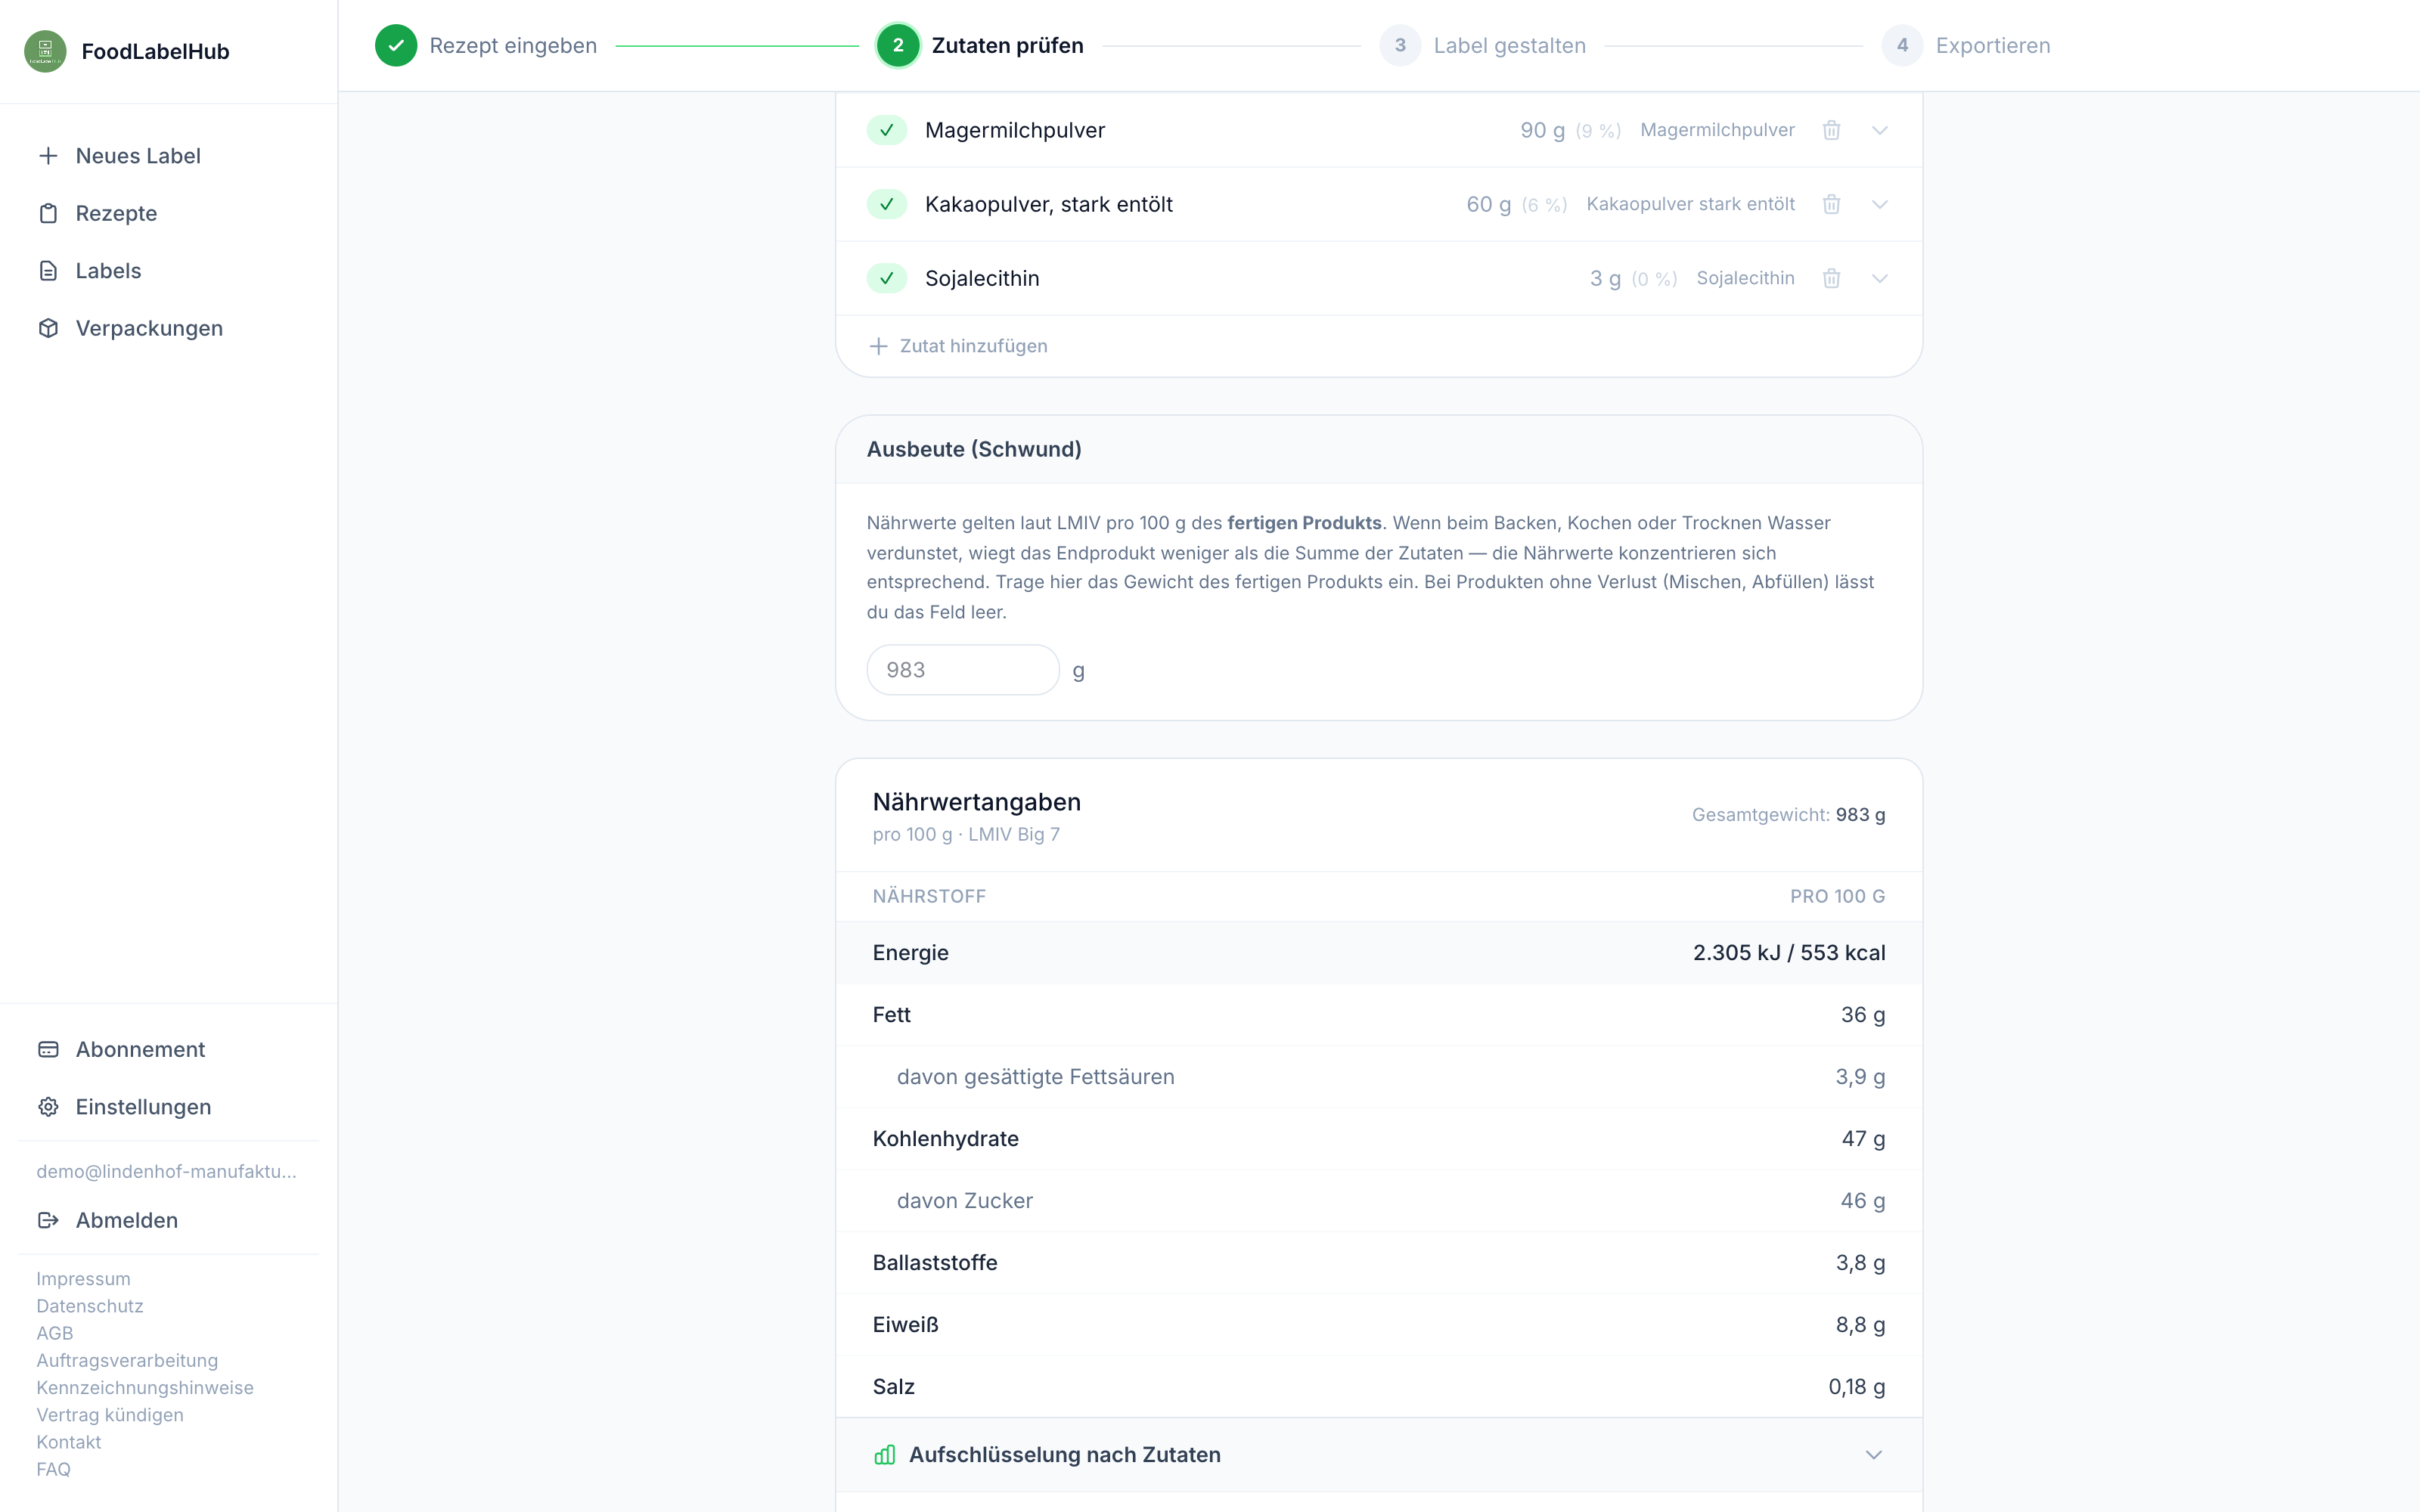Open the FAQ link

click(x=54, y=1469)
